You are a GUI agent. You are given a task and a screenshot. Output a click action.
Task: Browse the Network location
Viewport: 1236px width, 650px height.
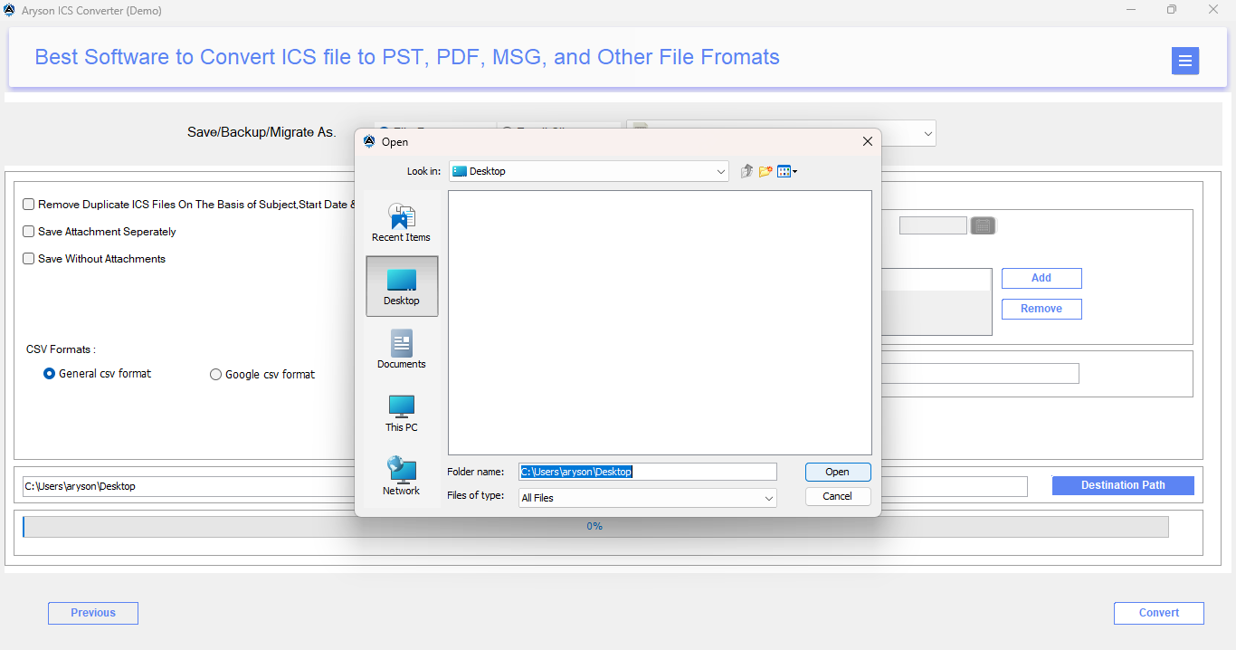tap(402, 476)
